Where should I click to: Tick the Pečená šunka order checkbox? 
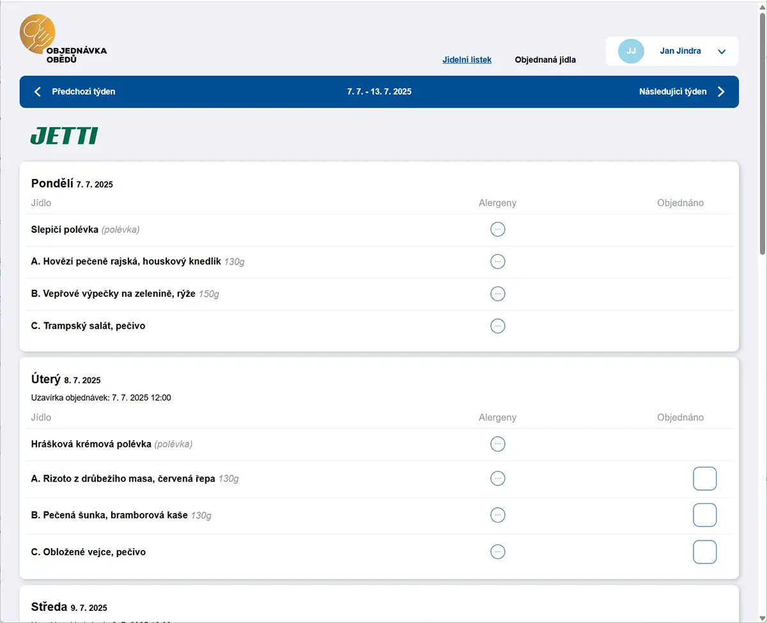[704, 515]
